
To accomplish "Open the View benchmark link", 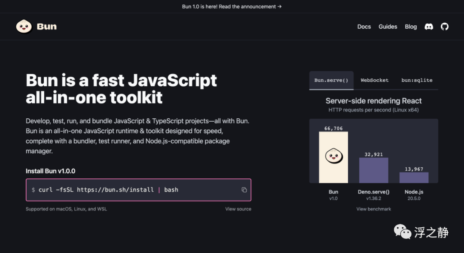I will [x=373, y=209].
